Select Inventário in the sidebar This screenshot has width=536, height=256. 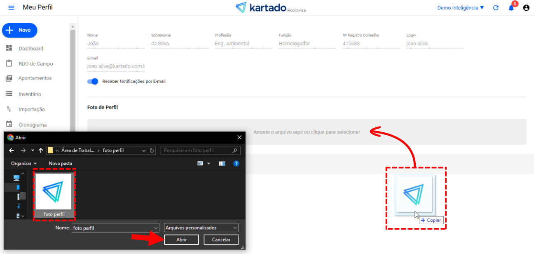(30, 94)
